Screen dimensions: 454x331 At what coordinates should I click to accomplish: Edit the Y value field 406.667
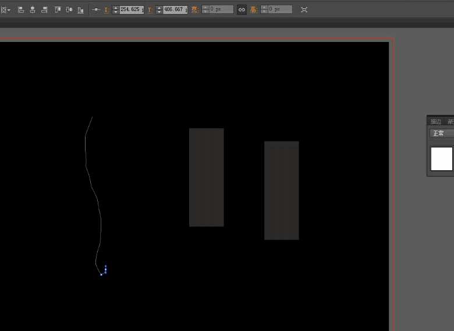(175, 9)
